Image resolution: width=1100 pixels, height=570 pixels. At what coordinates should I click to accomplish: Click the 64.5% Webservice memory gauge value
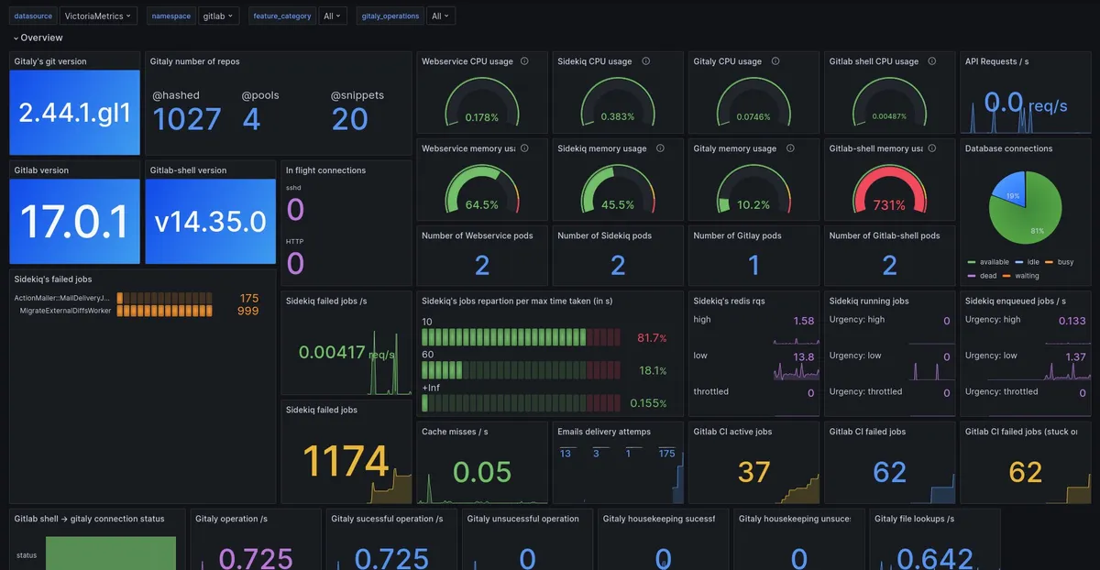(x=482, y=205)
